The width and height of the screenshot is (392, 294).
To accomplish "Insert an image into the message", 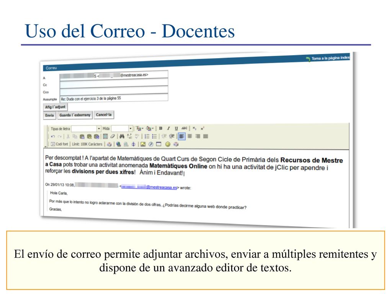I will (143, 144).
